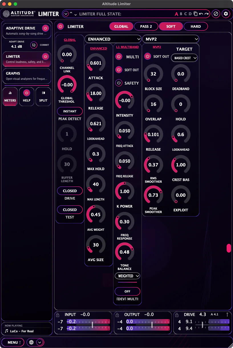Toggle the HELP power button

pyautogui.click(x=27, y=93)
